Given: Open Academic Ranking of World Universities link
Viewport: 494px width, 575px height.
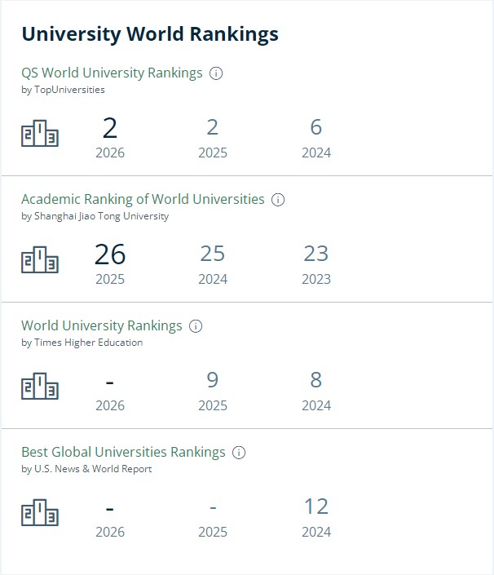Looking at the screenshot, I should pyautogui.click(x=143, y=200).
